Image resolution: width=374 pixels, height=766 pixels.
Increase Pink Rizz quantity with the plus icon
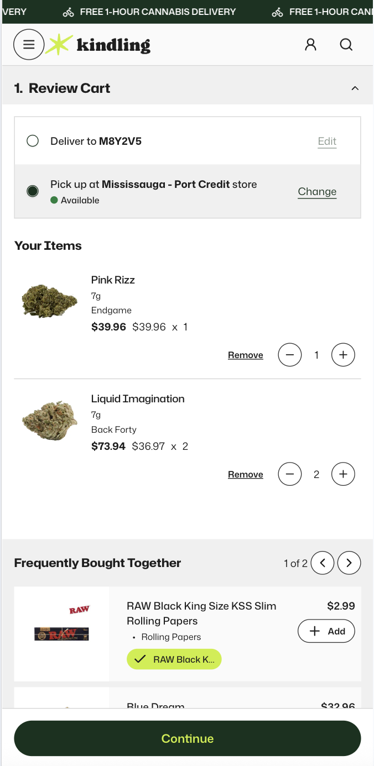click(343, 354)
